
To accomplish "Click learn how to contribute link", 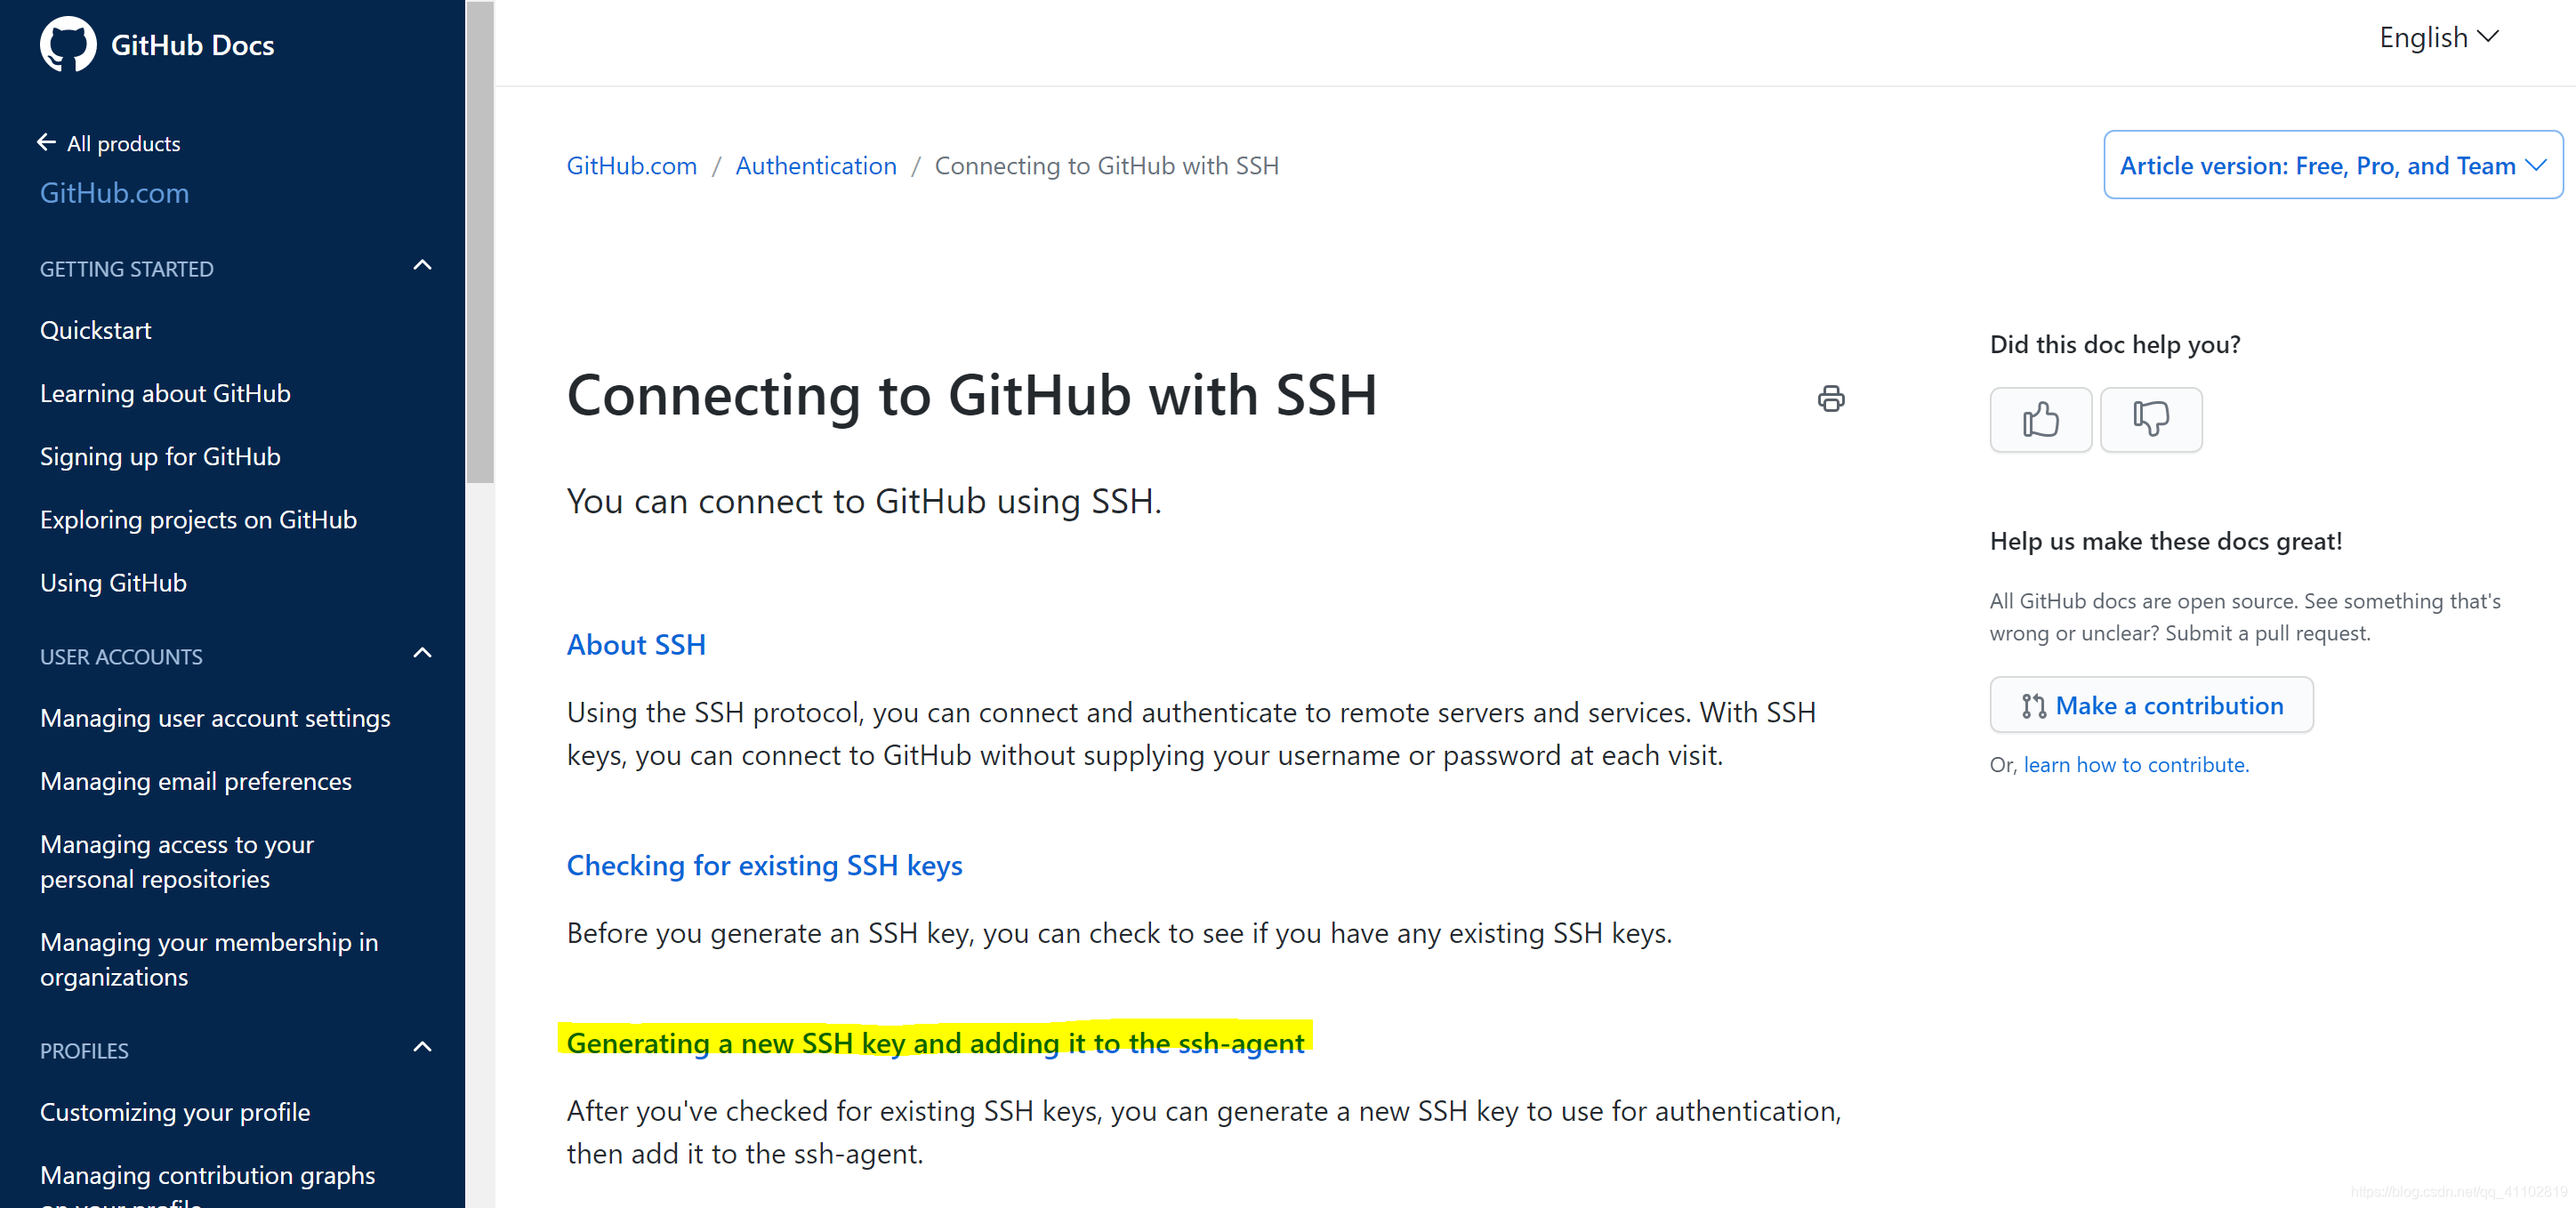I will (x=2136, y=765).
